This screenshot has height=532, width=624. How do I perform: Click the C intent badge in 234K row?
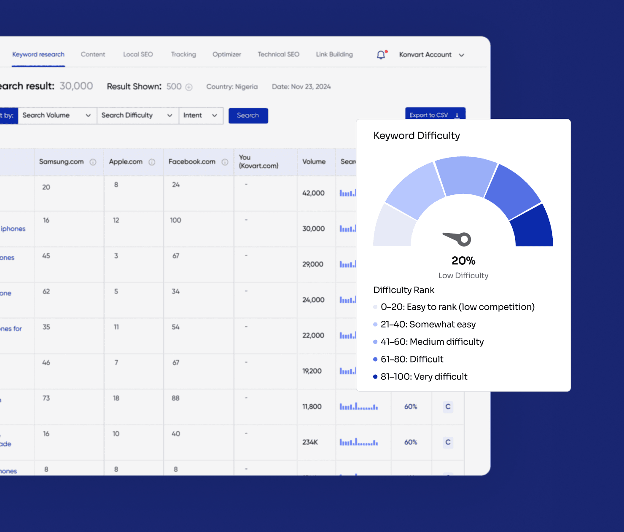pyautogui.click(x=448, y=442)
